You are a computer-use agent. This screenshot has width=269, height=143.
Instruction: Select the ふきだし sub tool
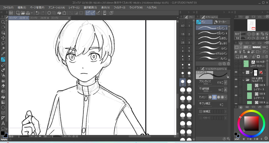click(x=212, y=38)
